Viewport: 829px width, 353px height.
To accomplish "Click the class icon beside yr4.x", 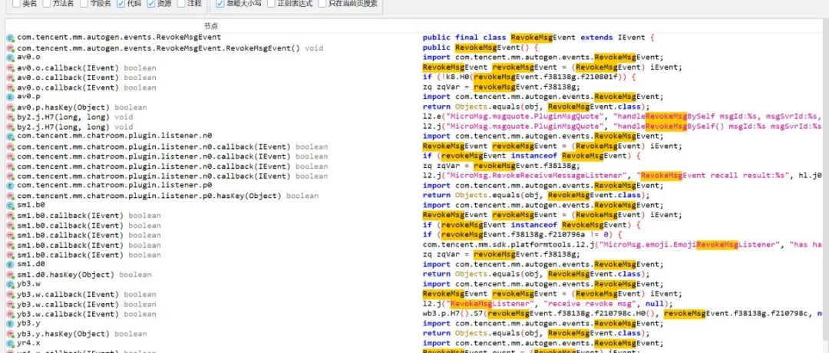I will click(x=11, y=344).
